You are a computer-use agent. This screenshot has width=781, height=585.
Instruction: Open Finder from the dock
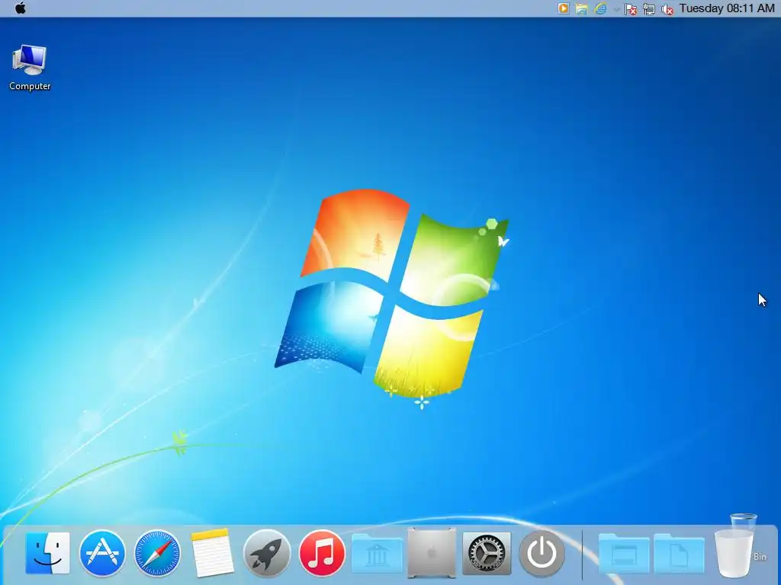[x=48, y=553]
